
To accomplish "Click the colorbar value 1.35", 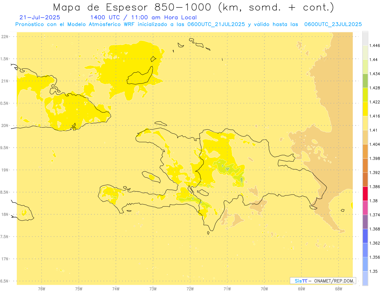I will coord(373,271).
